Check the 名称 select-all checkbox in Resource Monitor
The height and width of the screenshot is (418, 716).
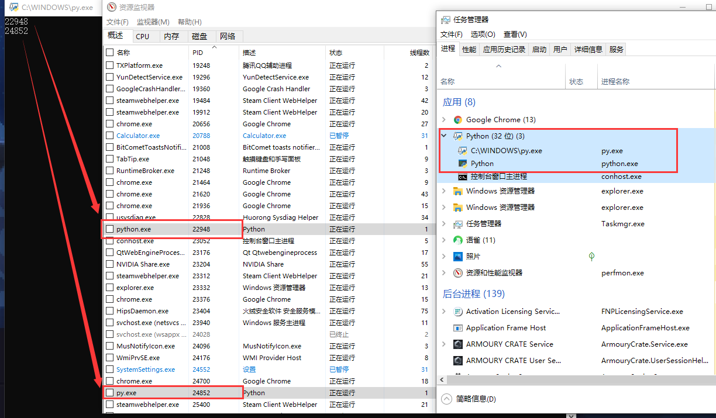109,53
